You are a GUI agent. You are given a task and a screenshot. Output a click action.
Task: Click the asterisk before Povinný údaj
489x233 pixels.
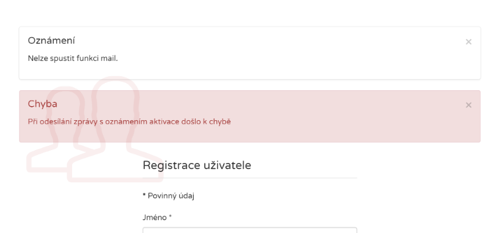(x=144, y=195)
